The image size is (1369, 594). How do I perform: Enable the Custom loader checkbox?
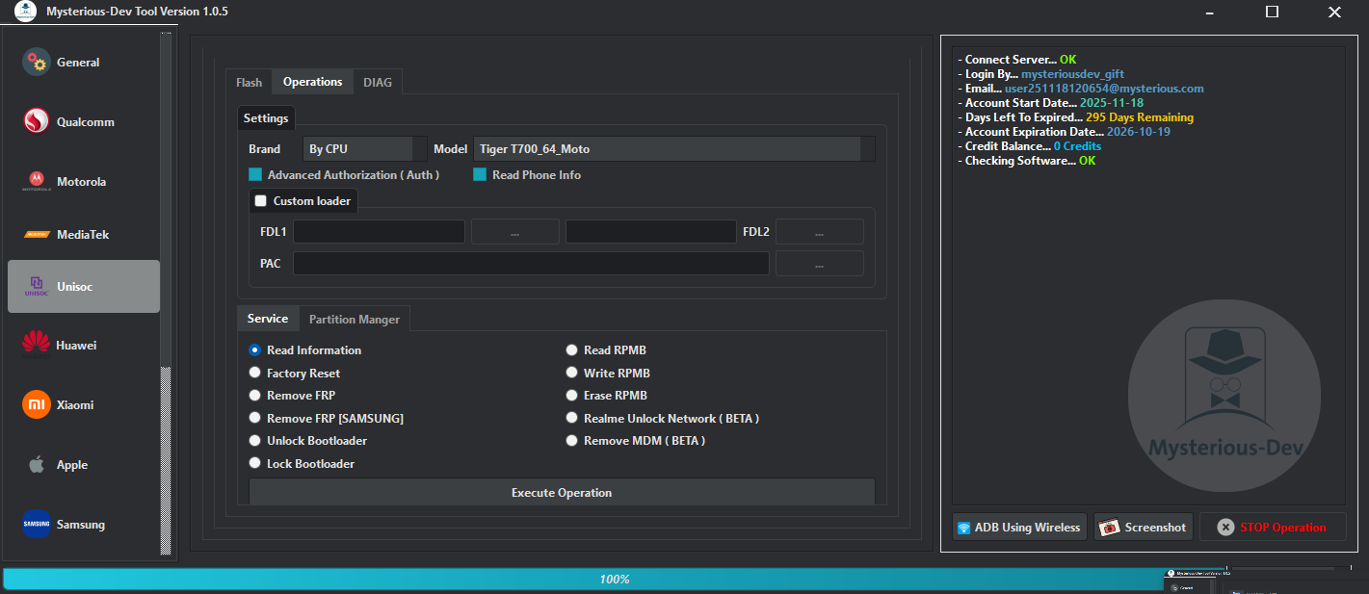tap(260, 200)
